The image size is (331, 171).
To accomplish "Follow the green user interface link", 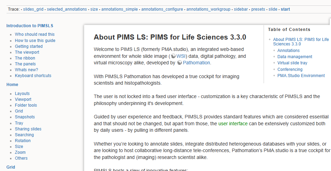I will (x=233, y=123).
